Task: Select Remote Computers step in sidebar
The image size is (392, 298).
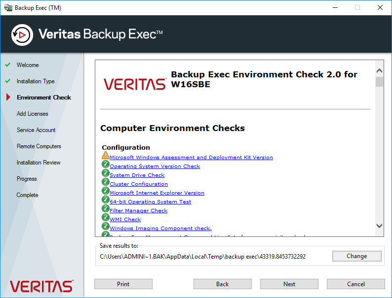Action: (x=39, y=146)
